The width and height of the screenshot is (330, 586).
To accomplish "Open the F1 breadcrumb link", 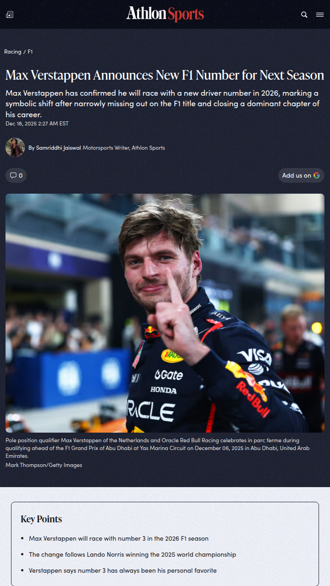I will [30, 52].
